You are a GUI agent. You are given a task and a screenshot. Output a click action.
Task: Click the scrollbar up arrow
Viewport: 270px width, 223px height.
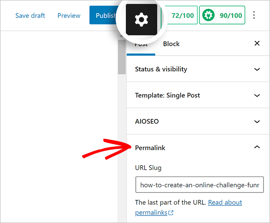122,35
